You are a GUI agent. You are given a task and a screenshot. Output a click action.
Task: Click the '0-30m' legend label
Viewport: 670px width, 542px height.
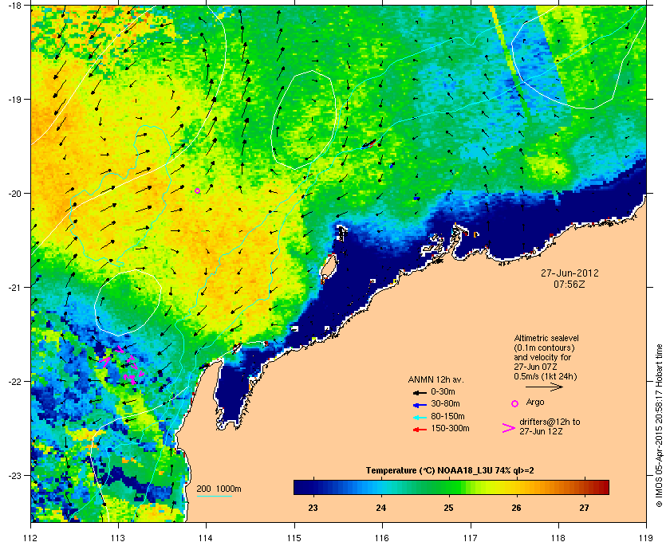443,391
